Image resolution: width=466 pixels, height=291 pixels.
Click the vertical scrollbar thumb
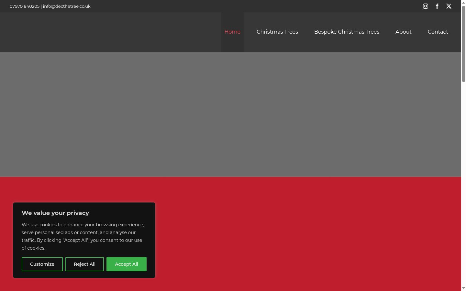(x=463, y=44)
